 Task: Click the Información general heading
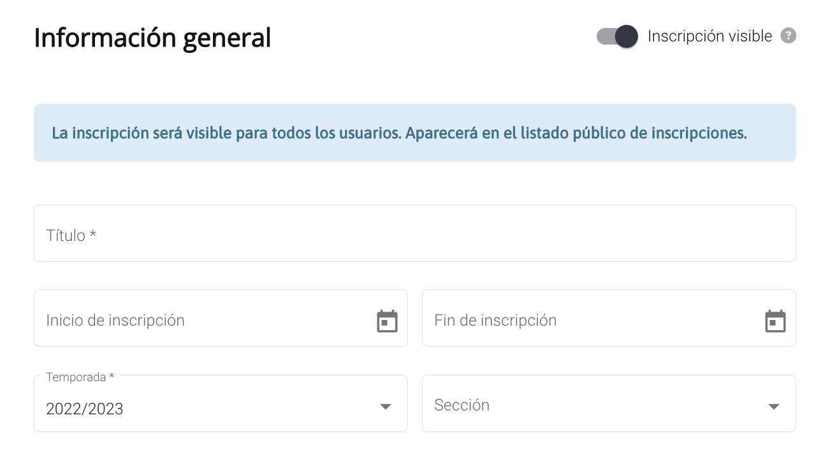(x=152, y=38)
